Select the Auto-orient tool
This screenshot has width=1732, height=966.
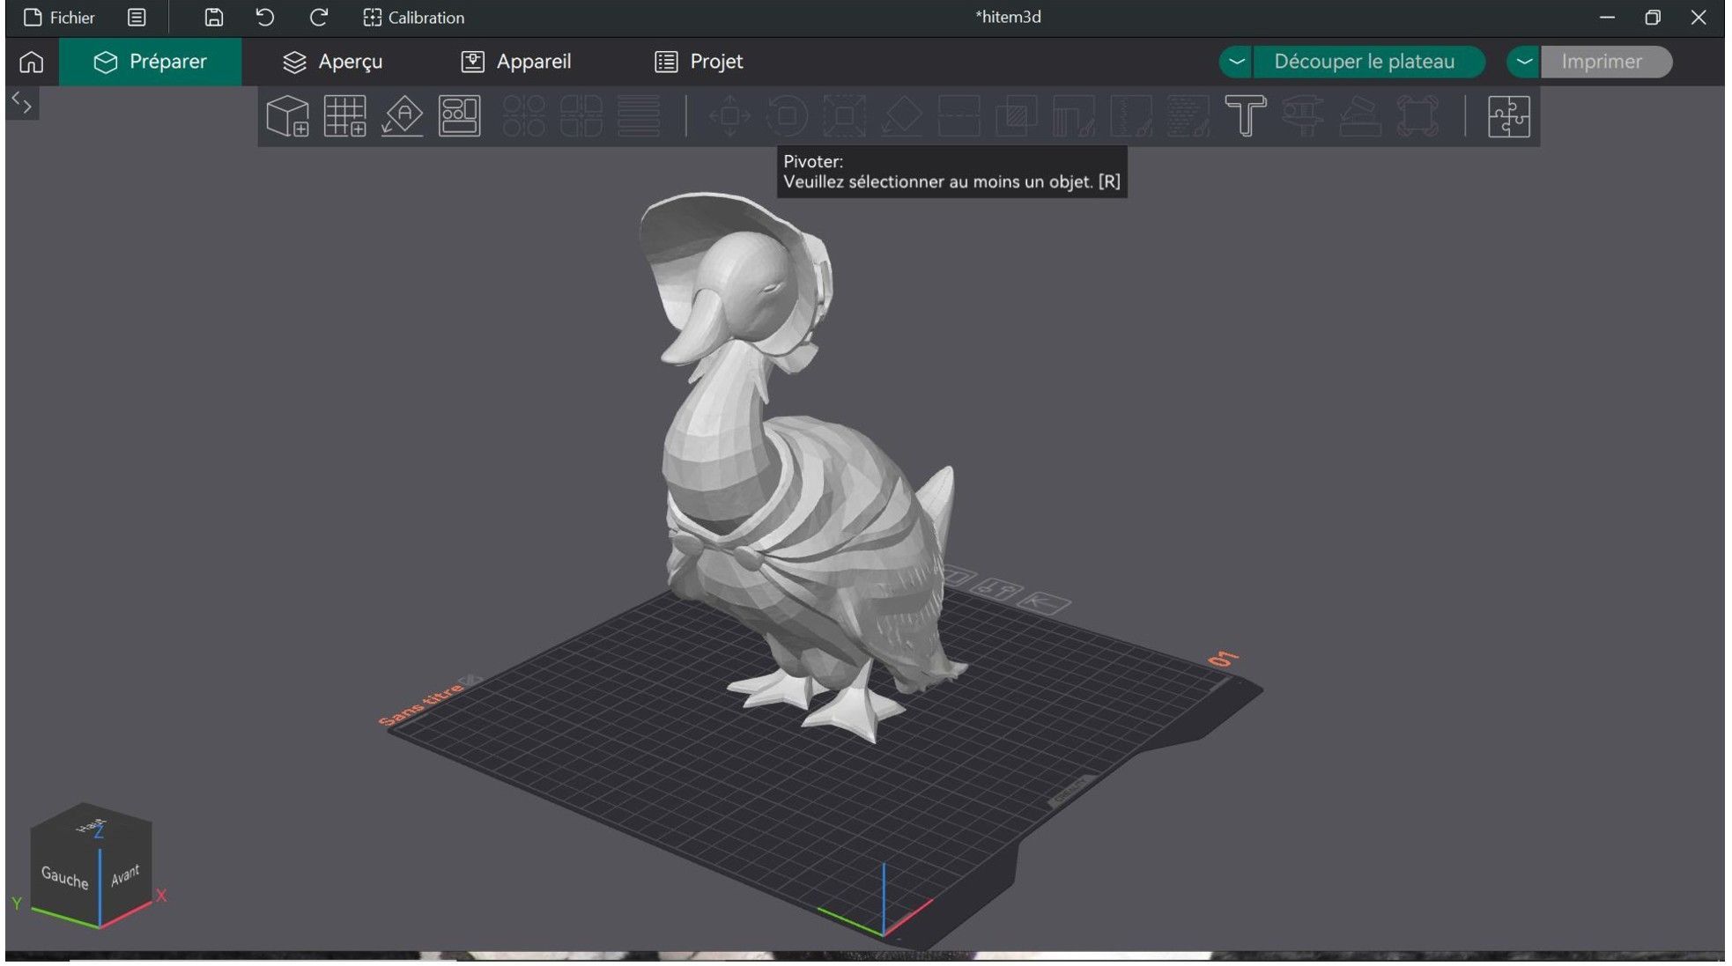[x=402, y=116]
